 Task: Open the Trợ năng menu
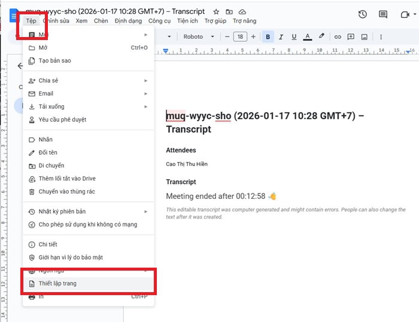click(x=244, y=21)
